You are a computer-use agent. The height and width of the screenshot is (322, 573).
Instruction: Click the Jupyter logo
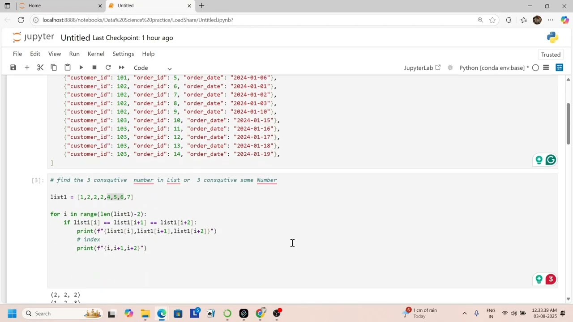point(33,38)
